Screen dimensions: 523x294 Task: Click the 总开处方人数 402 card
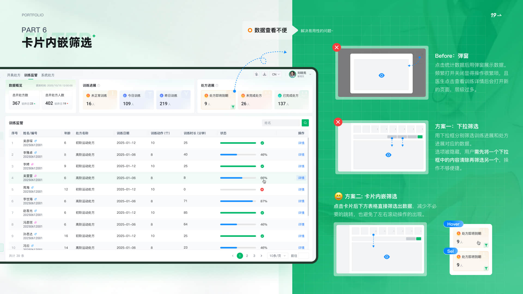[x=57, y=100]
